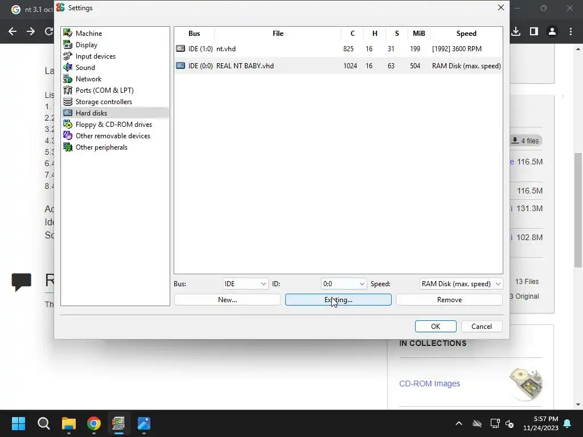Toggle Chrome side panel icon

(x=534, y=32)
